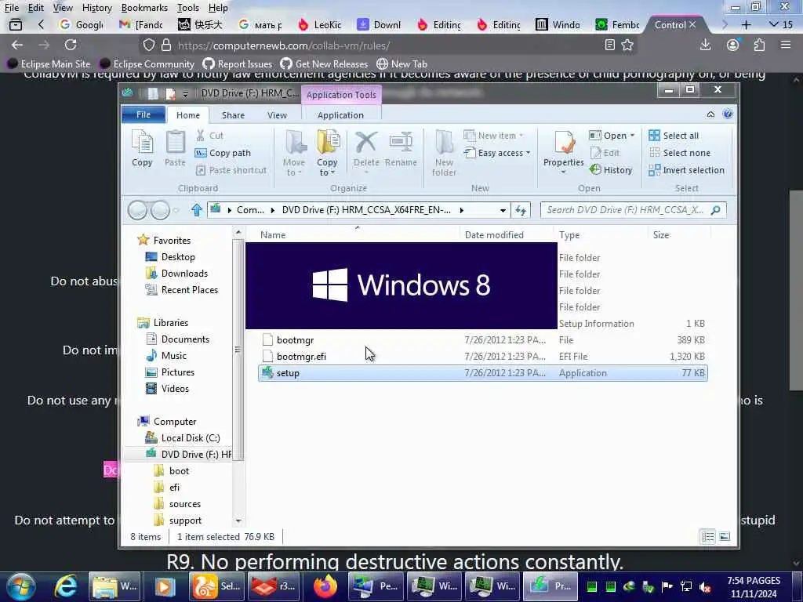Click Copy path in the ribbon

pyautogui.click(x=223, y=153)
